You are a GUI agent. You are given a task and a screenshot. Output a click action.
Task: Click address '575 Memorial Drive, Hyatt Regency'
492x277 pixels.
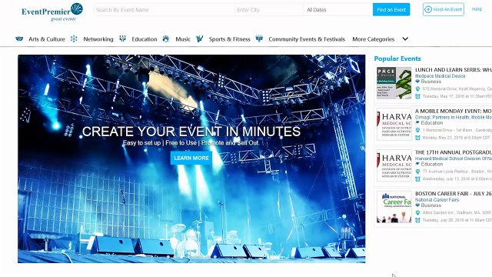click(x=457, y=89)
